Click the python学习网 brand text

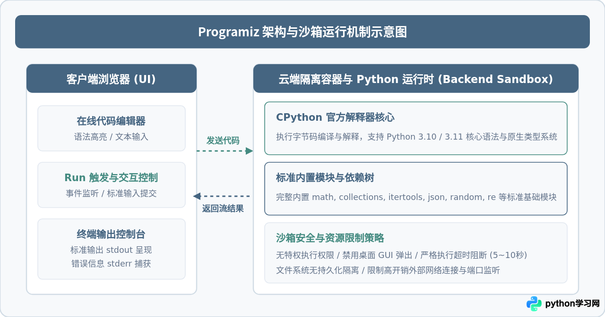pyautogui.click(x=572, y=304)
